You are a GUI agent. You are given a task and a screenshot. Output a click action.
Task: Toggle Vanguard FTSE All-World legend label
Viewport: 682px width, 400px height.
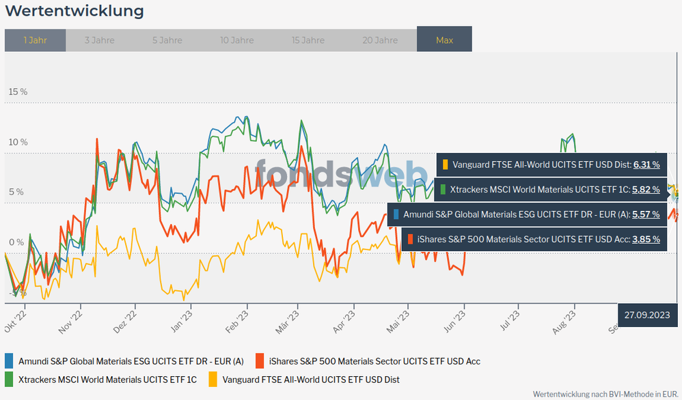click(x=311, y=379)
